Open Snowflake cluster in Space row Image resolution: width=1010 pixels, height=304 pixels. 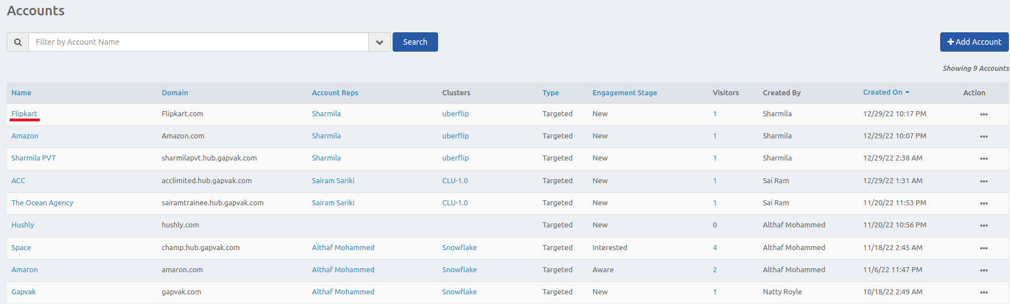pos(460,248)
